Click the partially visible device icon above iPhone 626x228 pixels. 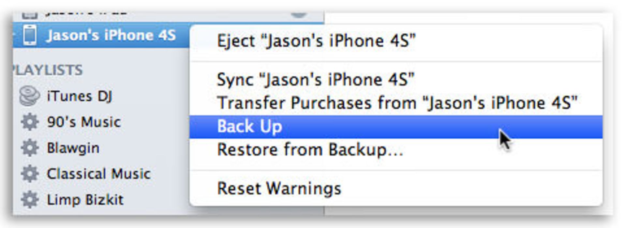point(29,15)
